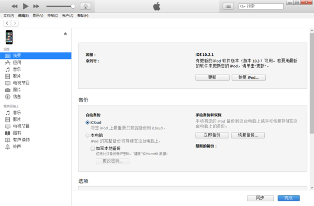Image resolution: width=314 pixels, height=206 pixels.
Task: Go back with the left arrow
Action: 7,23
